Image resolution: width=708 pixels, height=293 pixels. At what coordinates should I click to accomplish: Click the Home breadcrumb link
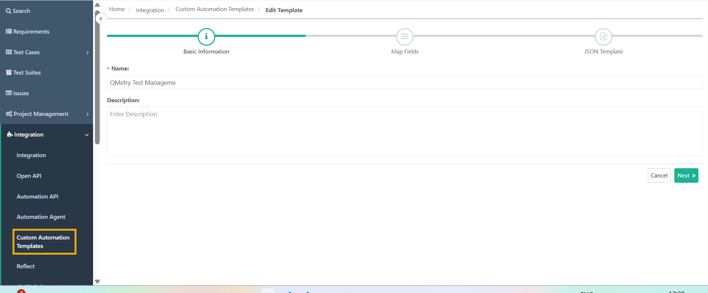pyautogui.click(x=117, y=9)
